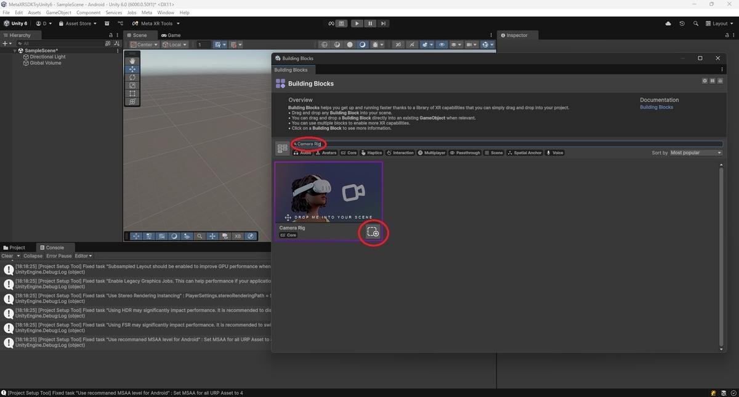Select the Camera Rig block thumbnail
The width and height of the screenshot is (739, 397).
tap(329, 192)
